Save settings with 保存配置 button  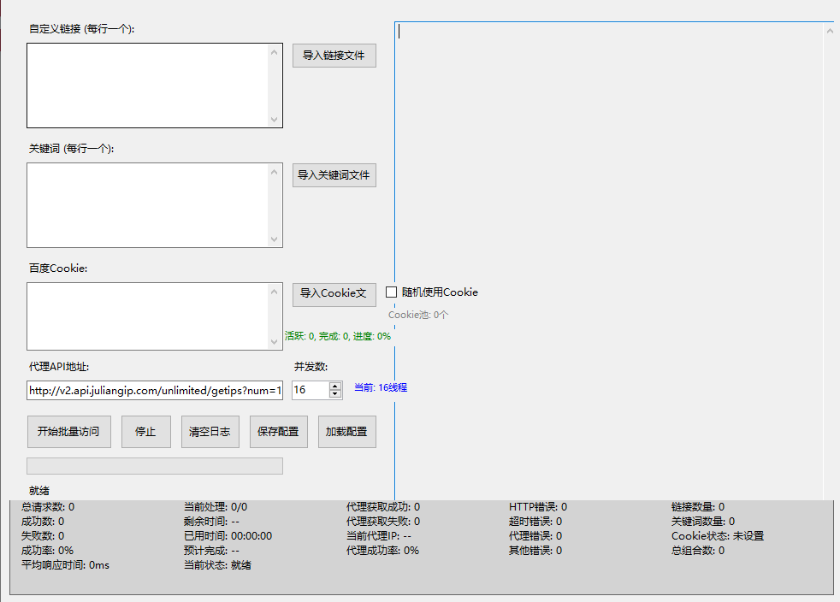(278, 432)
